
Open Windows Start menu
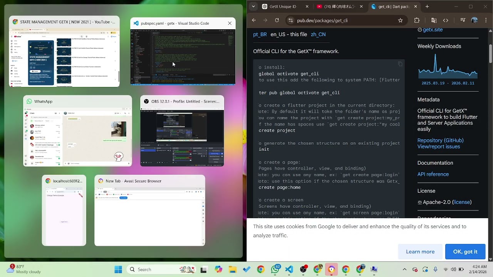[x=118, y=269]
